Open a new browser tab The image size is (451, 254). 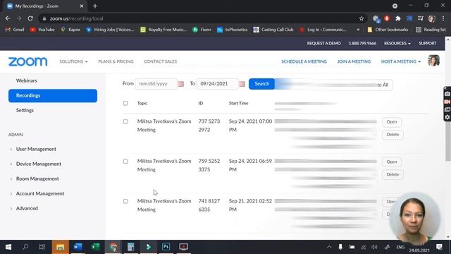point(95,6)
